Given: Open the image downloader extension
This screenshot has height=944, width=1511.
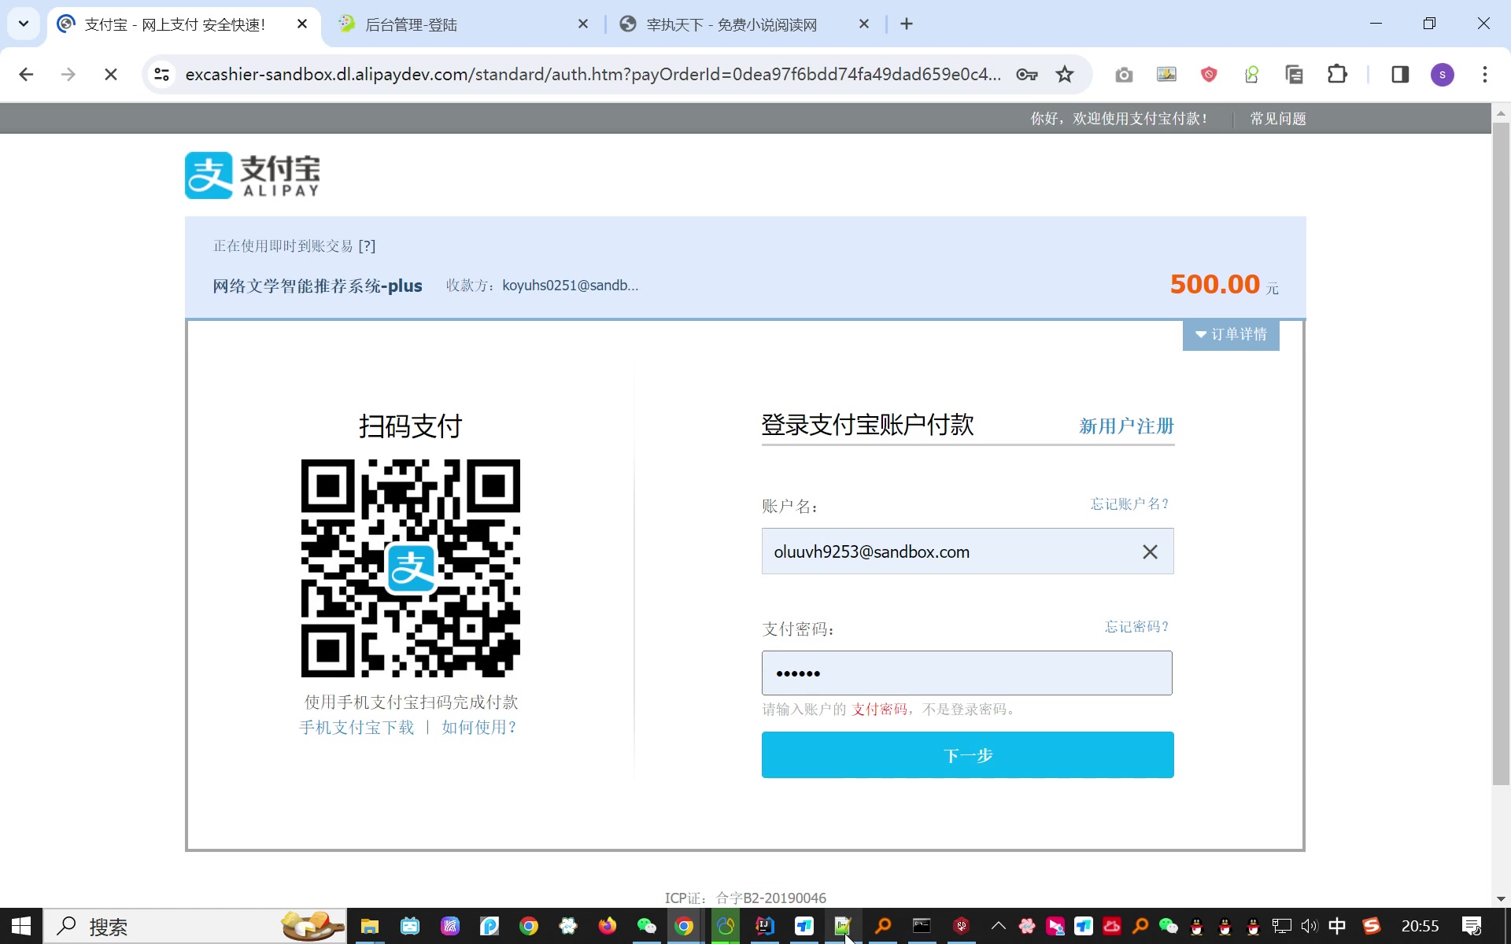Looking at the screenshot, I should [1166, 75].
